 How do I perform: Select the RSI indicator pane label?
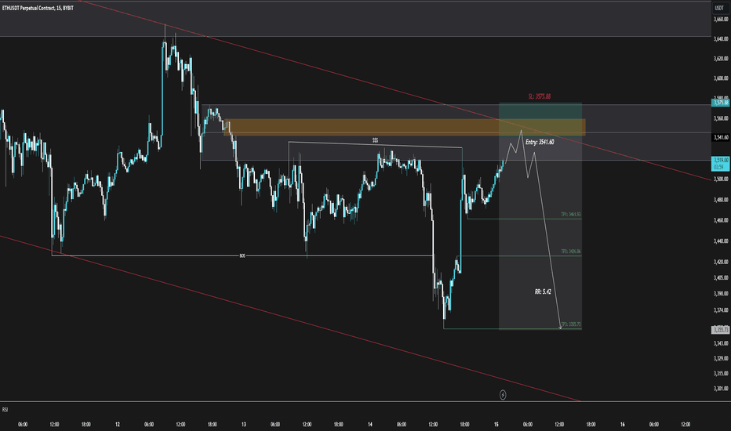pyautogui.click(x=5, y=410)
